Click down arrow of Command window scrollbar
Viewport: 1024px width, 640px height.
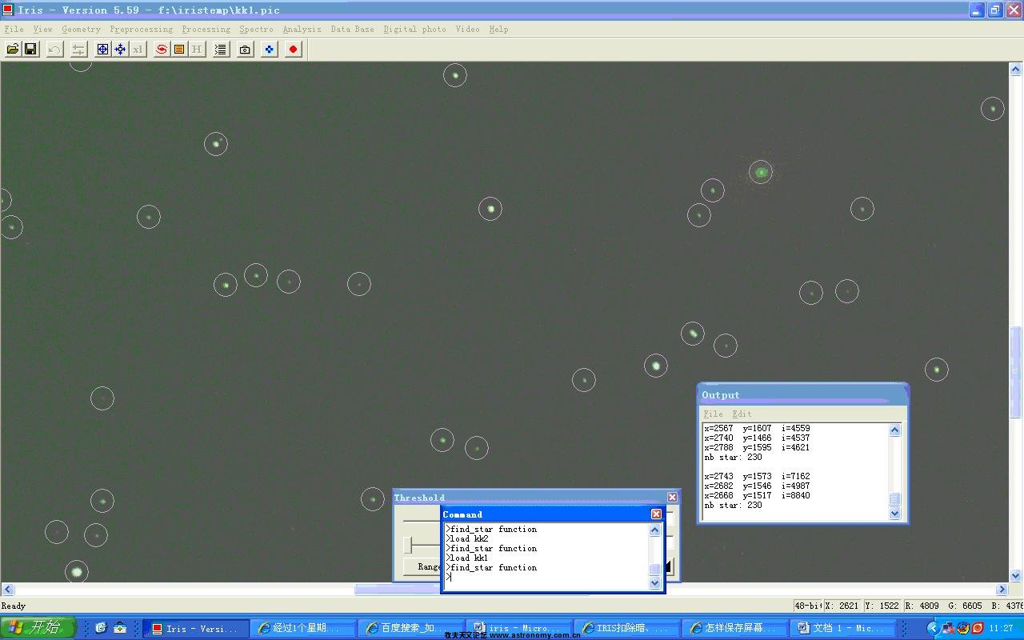coord(654,583)
